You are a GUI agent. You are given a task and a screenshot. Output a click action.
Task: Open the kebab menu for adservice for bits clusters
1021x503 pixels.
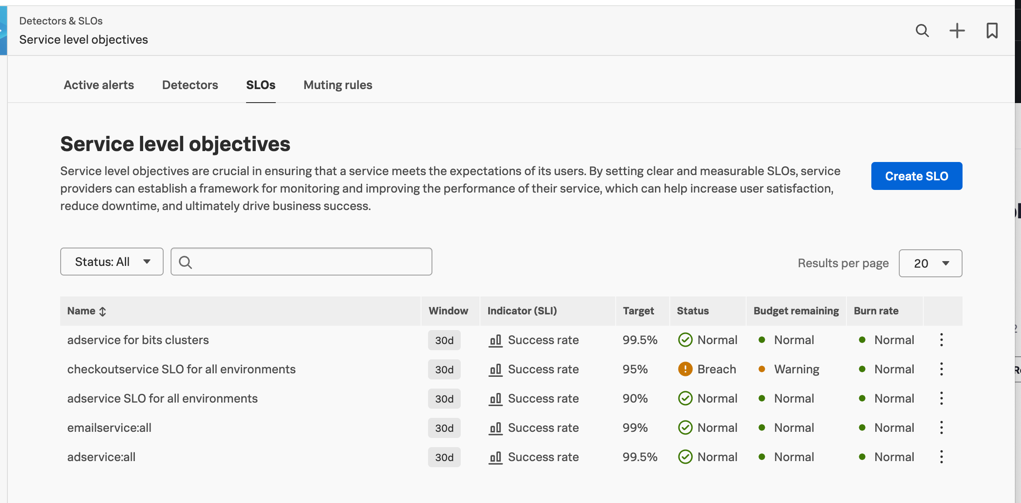point(942,340)
